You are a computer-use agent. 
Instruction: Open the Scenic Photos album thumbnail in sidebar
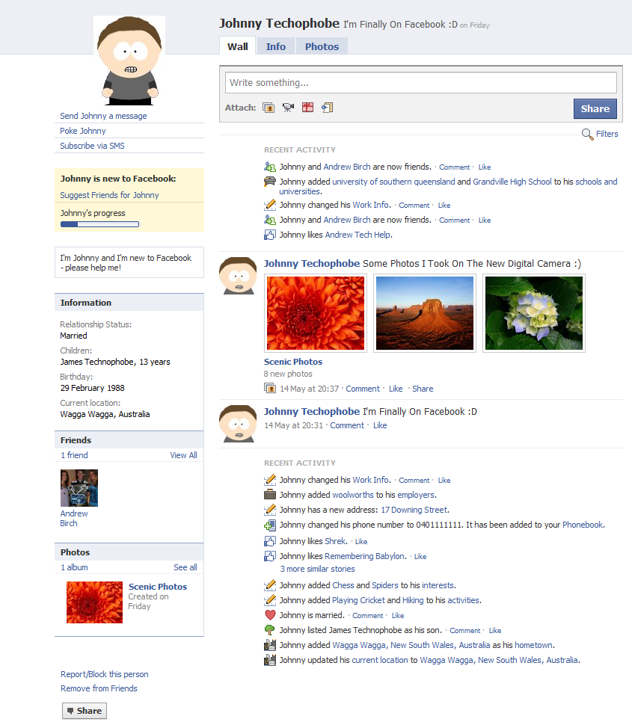coord(94,602)
